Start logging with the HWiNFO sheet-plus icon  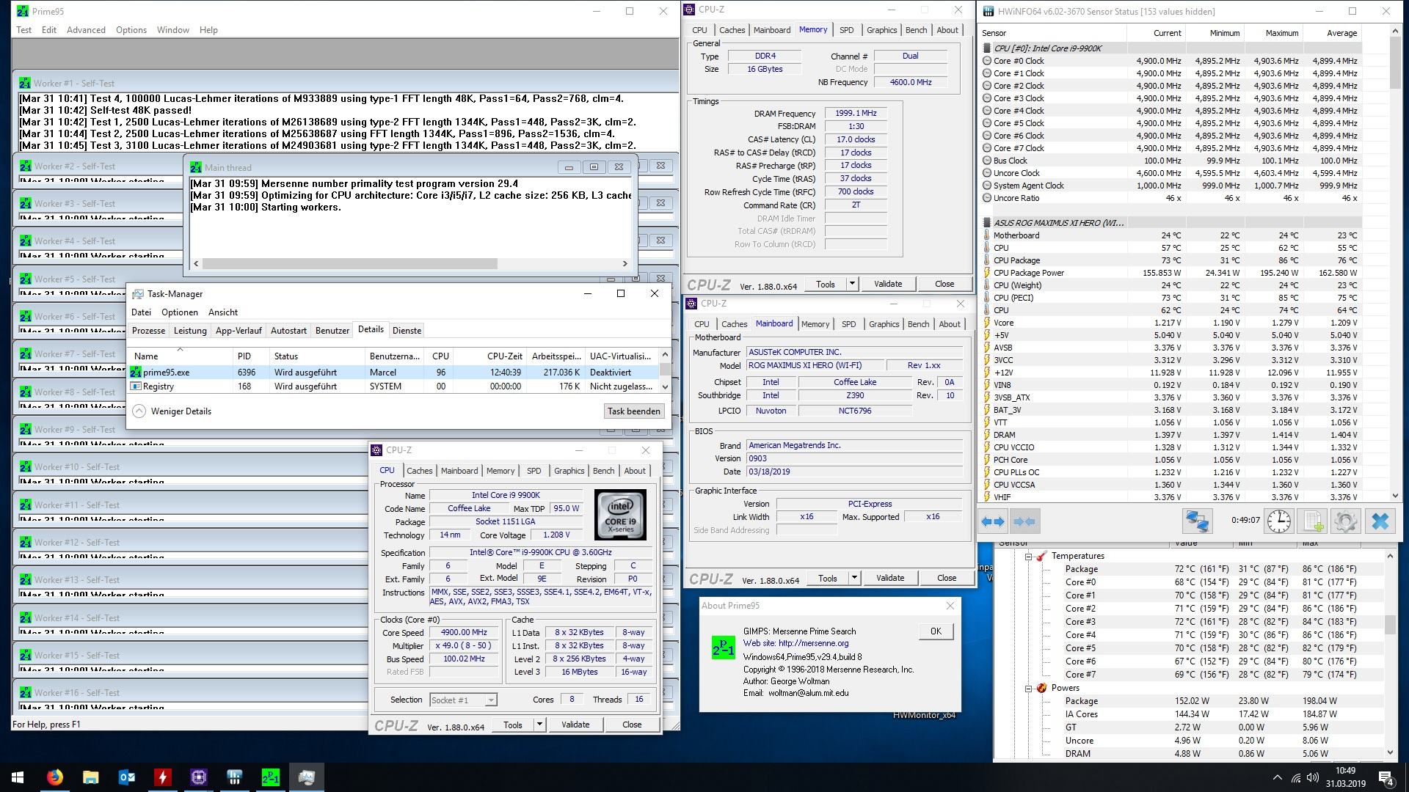(x=1313, y=521)
